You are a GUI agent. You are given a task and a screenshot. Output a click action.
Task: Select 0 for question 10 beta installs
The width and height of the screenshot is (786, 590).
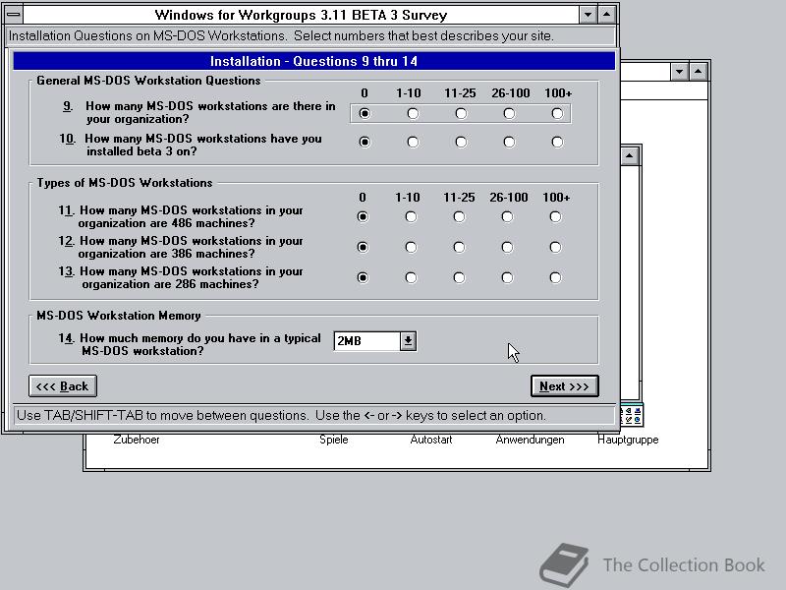tap(365, 142)
